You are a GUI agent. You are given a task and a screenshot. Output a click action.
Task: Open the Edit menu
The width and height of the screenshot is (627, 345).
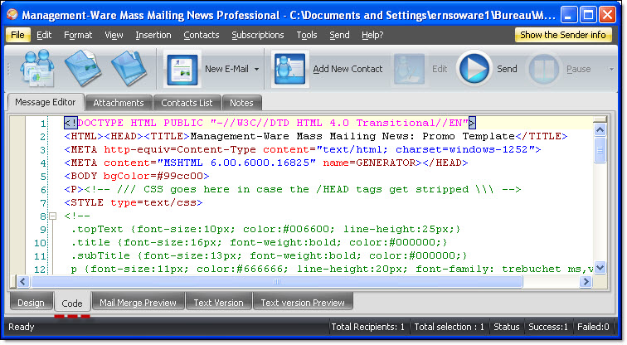point(44,35)
